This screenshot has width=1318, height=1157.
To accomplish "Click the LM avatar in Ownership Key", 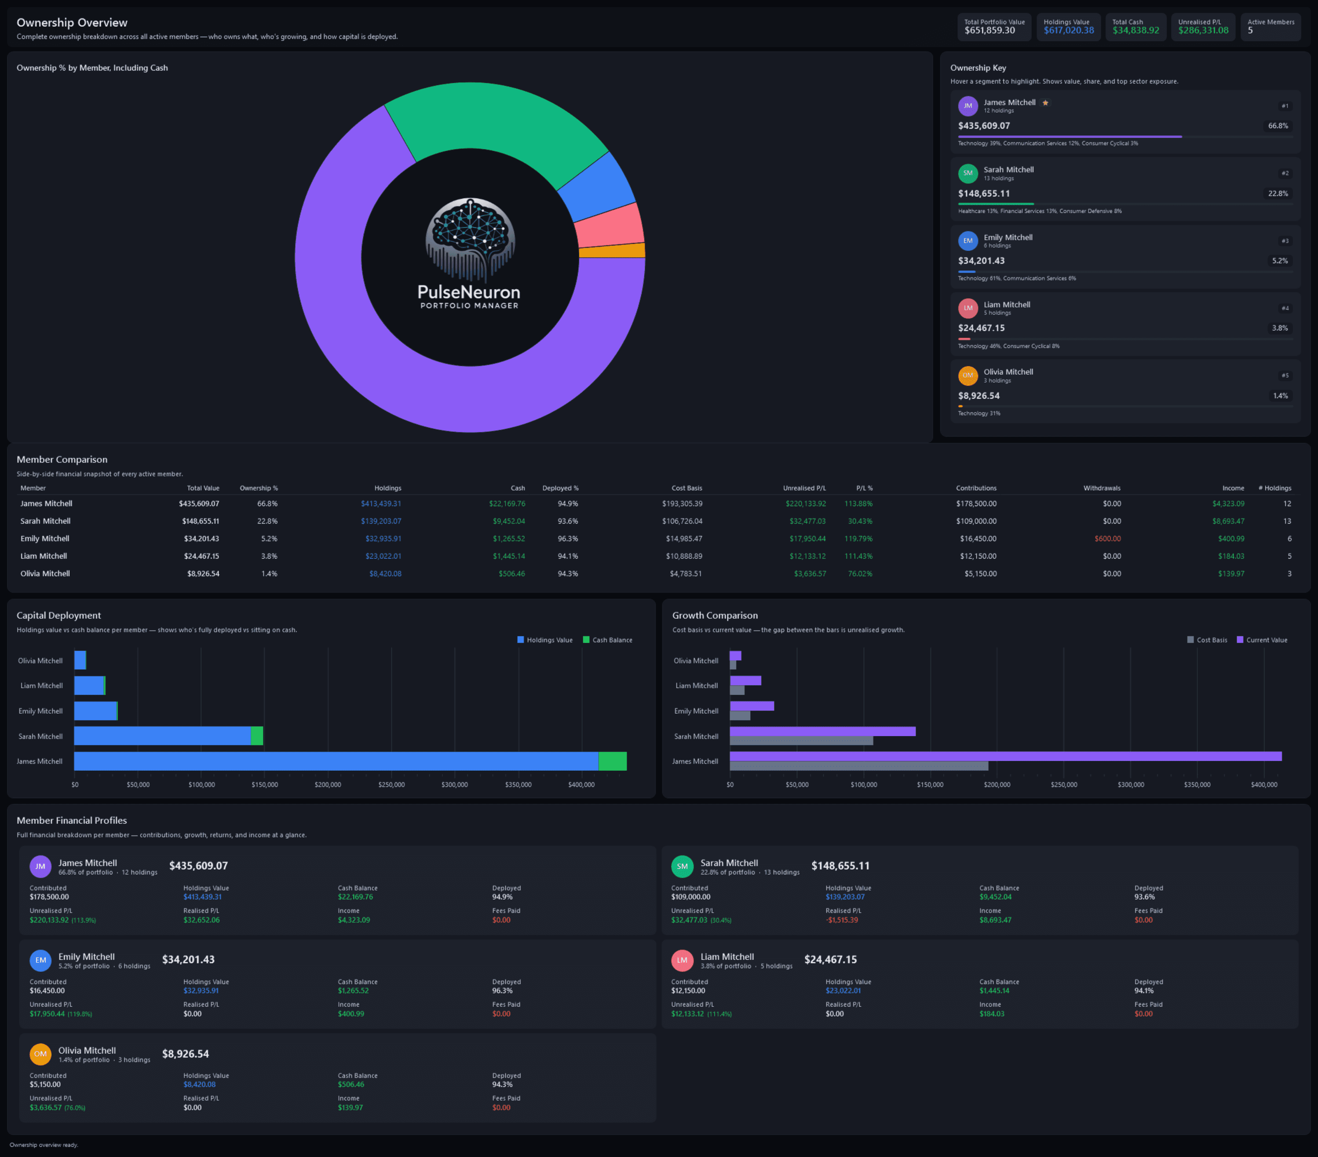I will pyautogui.click(x=967, y=308).
